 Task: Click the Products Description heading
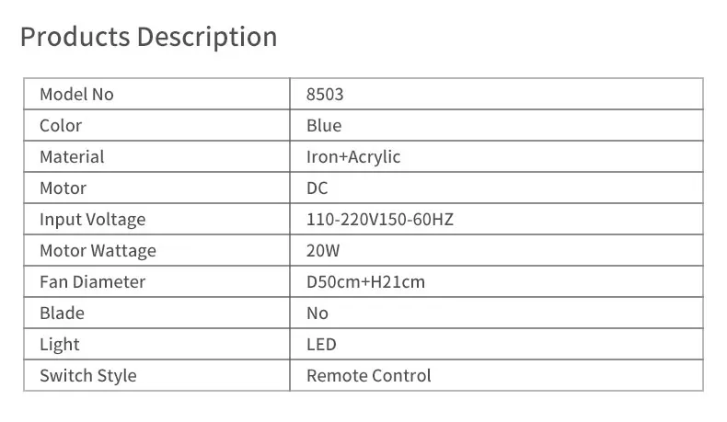148,38
